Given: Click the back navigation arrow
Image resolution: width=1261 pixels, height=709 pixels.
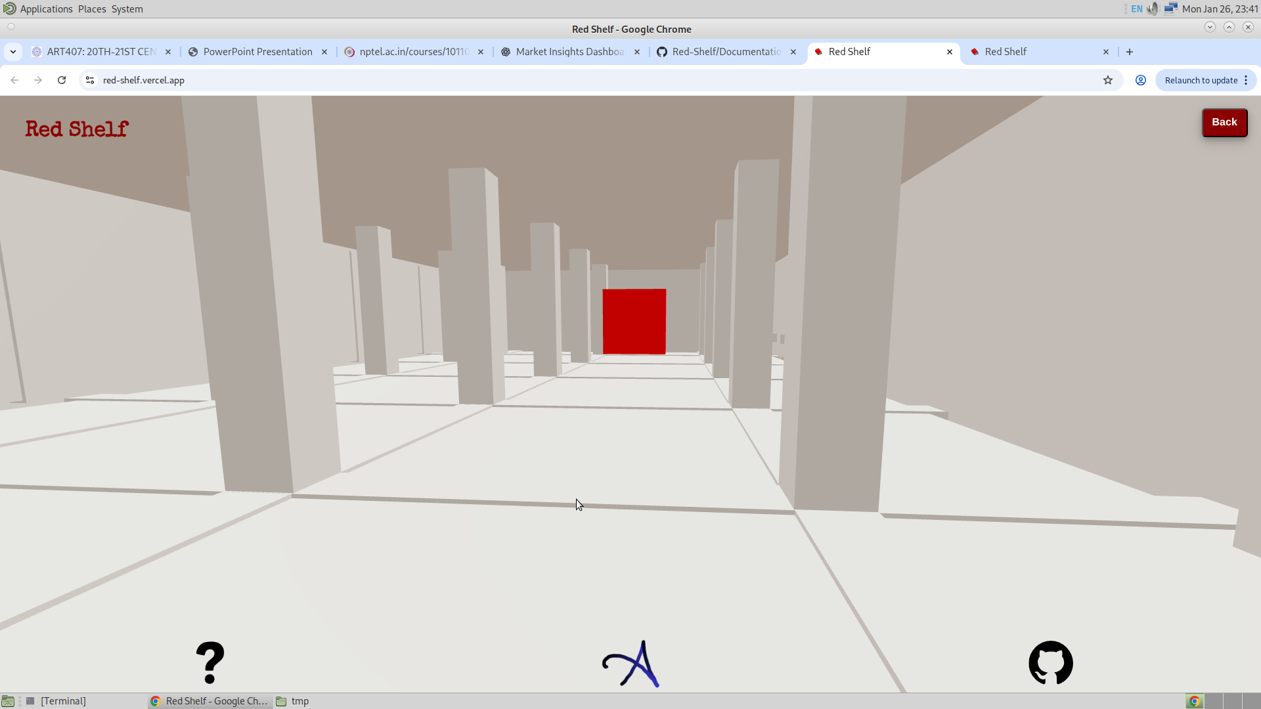Looking at the screenshot, I should (14, 80).
